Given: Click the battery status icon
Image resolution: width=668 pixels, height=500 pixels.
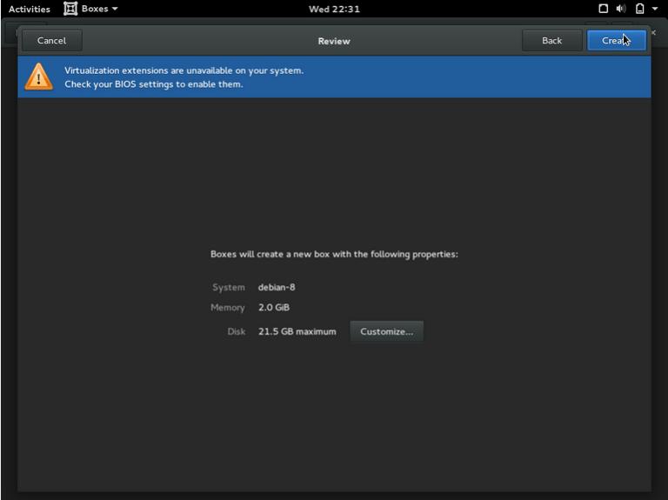Looking at the screenshot, I should pos(639,9).
